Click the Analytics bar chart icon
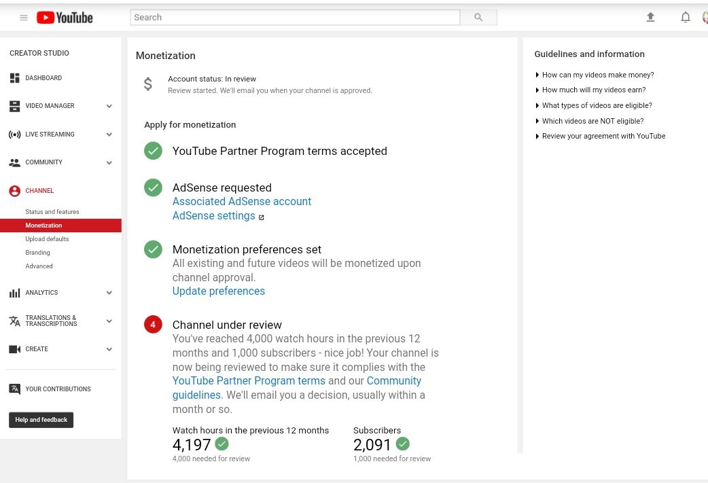The height and width of the screenshot is (483, 708). point(14,293)
